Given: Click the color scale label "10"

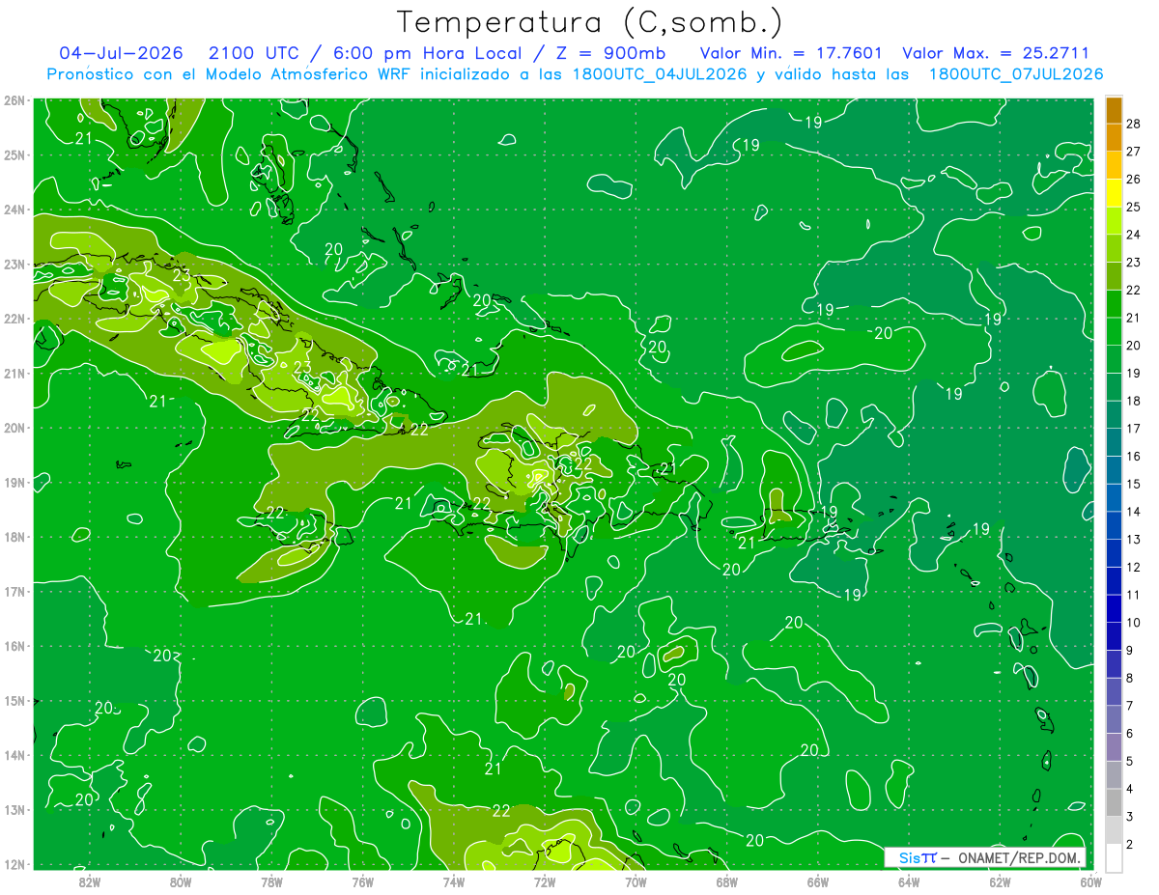Looking at the screenshot, I should (1134, 623).
